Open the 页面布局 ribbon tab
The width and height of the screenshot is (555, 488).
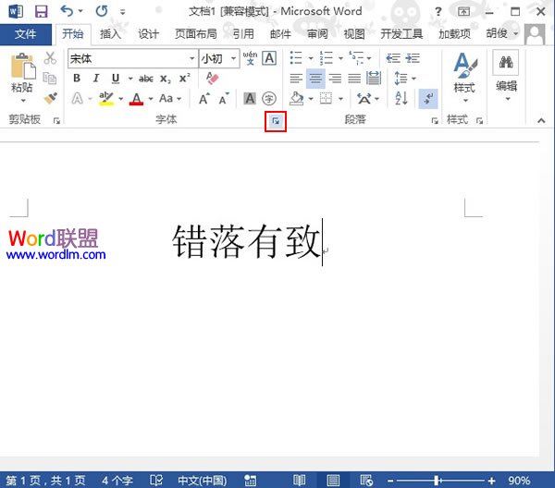[x=195, y=34]
